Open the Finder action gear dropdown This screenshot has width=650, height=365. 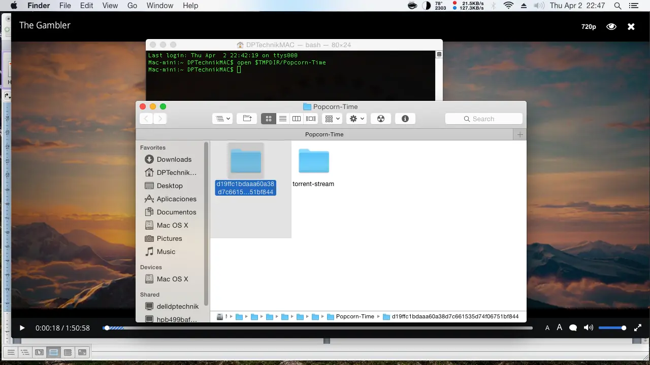356,119
